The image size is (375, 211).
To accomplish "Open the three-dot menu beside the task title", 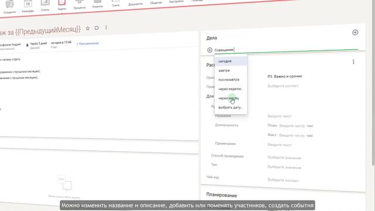I will [106, 28].
